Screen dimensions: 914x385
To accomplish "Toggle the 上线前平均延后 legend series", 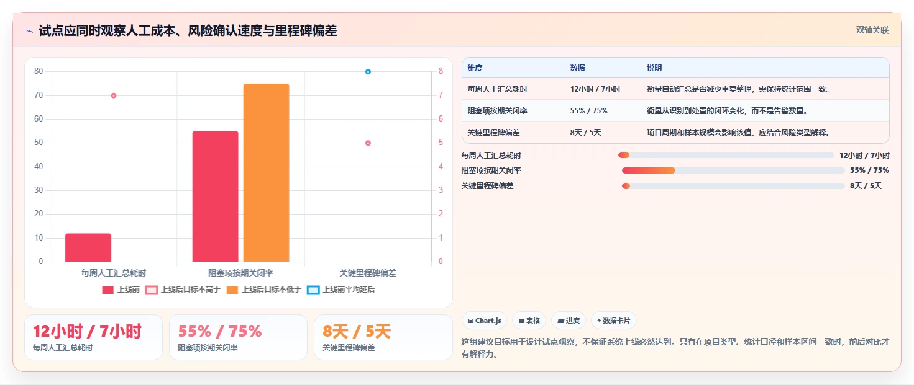I will pos(341,290).
